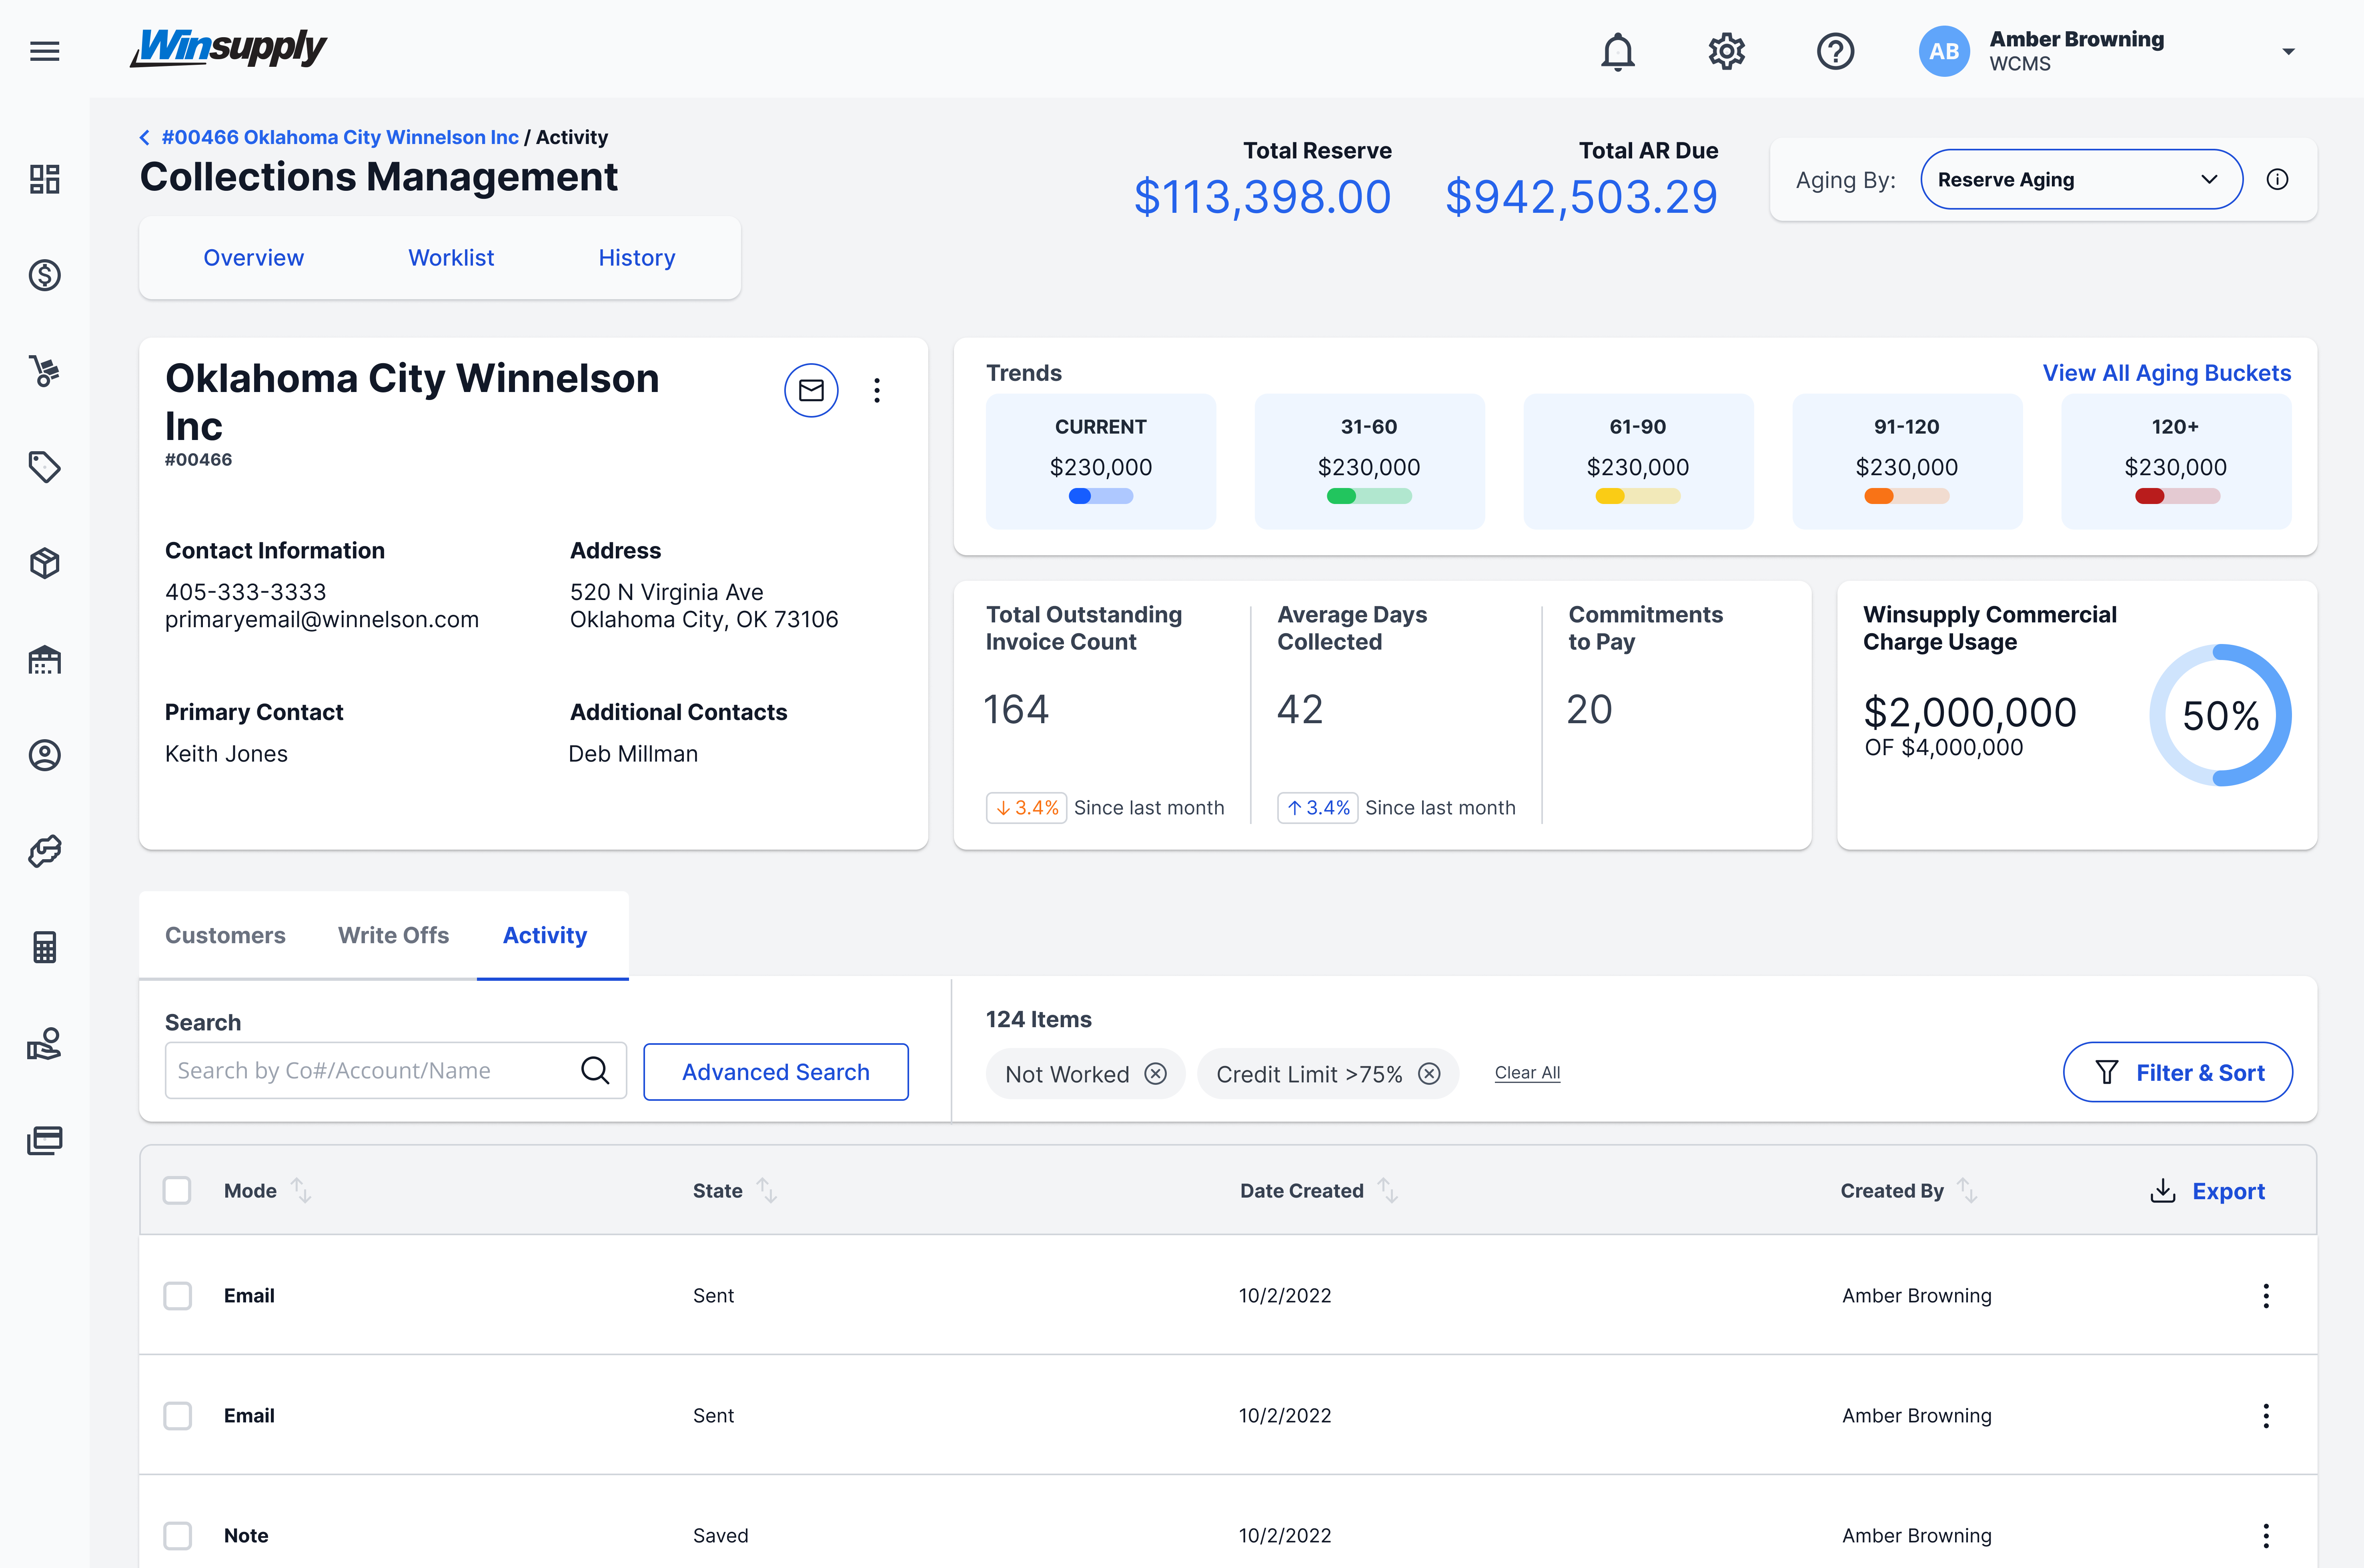
Task: Select the Note row checkbox
Action: point(177,1535)
